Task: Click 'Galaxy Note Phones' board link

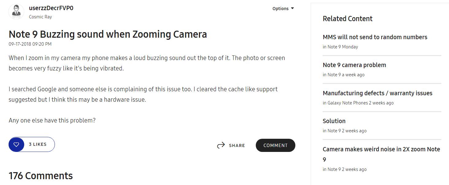Action: [x=347, y=103]
